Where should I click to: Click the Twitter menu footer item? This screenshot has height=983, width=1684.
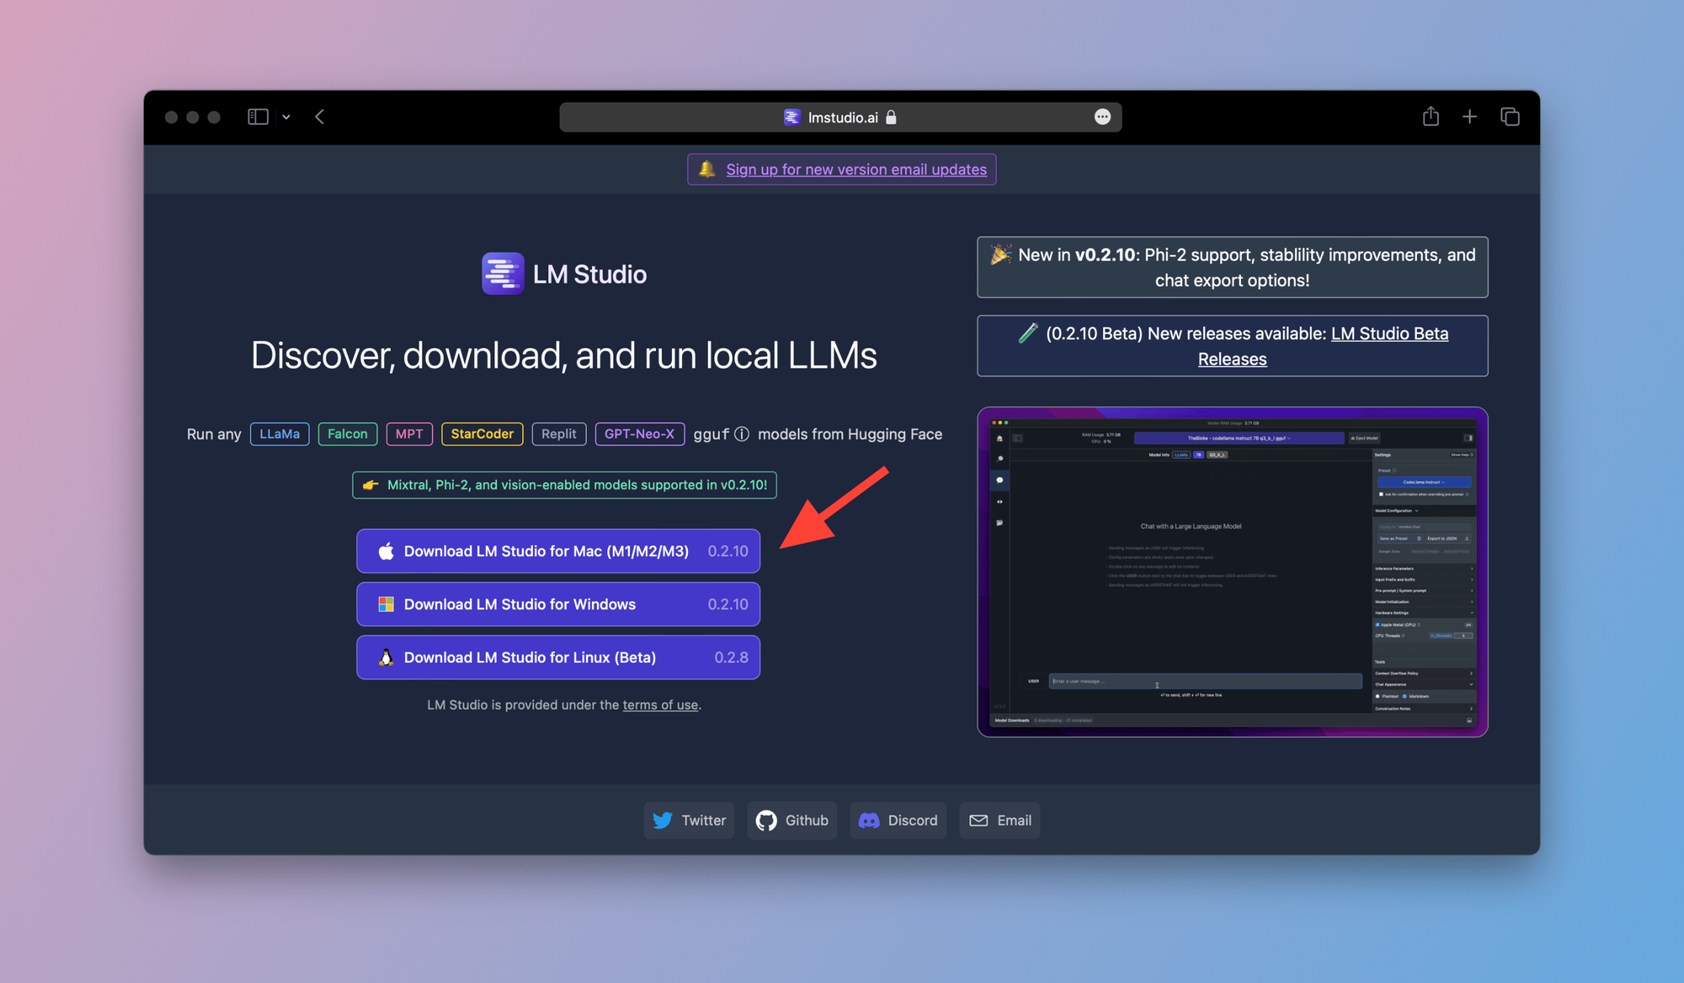[690, 821]
